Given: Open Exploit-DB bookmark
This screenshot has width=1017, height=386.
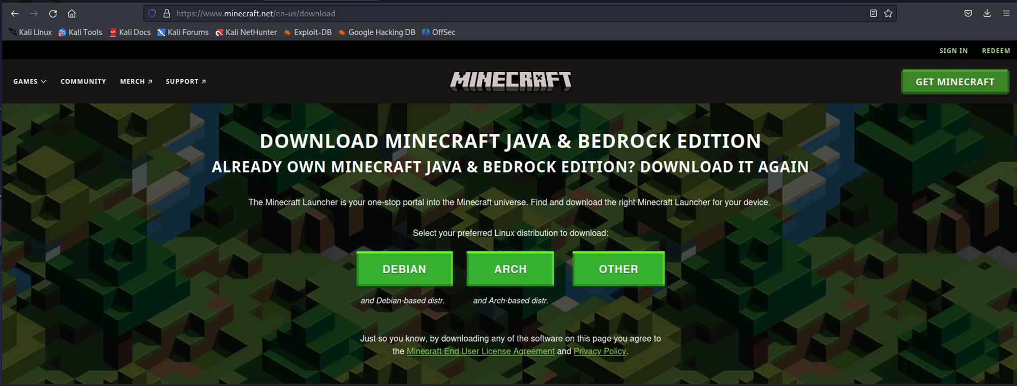Looking at the screenshot, I should pyautogui.click(x=308, y=32).
